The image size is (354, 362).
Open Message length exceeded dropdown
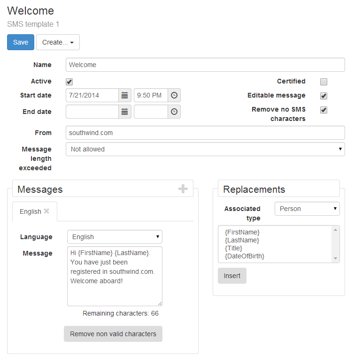[205, 149]
